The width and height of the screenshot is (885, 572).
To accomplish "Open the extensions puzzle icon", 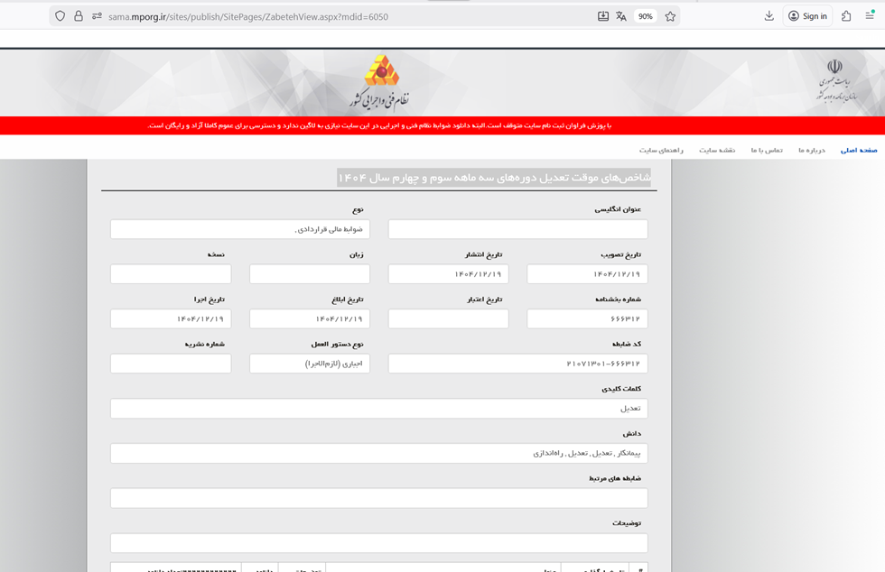I will [845, 16].
